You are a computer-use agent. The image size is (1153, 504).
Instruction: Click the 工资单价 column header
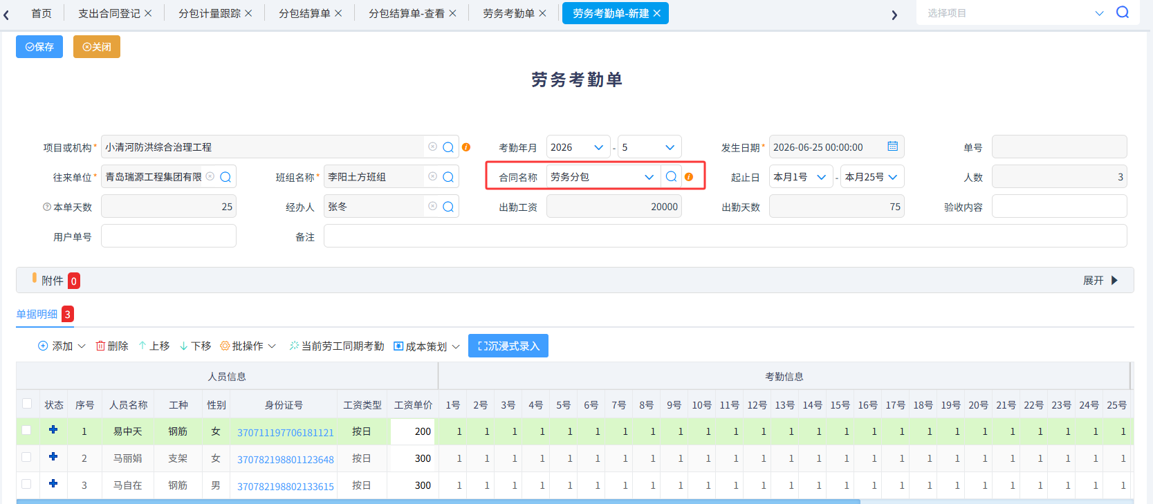coord(413,404)
